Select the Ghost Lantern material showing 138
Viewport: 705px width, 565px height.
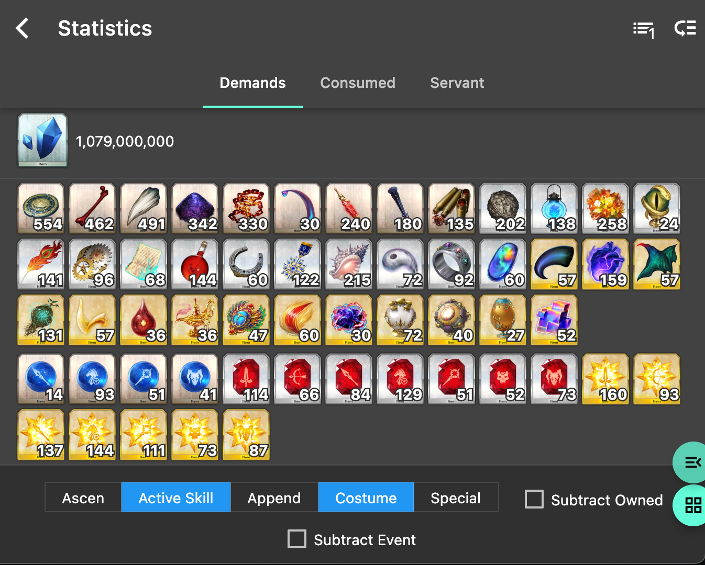(x=554, y=208)
